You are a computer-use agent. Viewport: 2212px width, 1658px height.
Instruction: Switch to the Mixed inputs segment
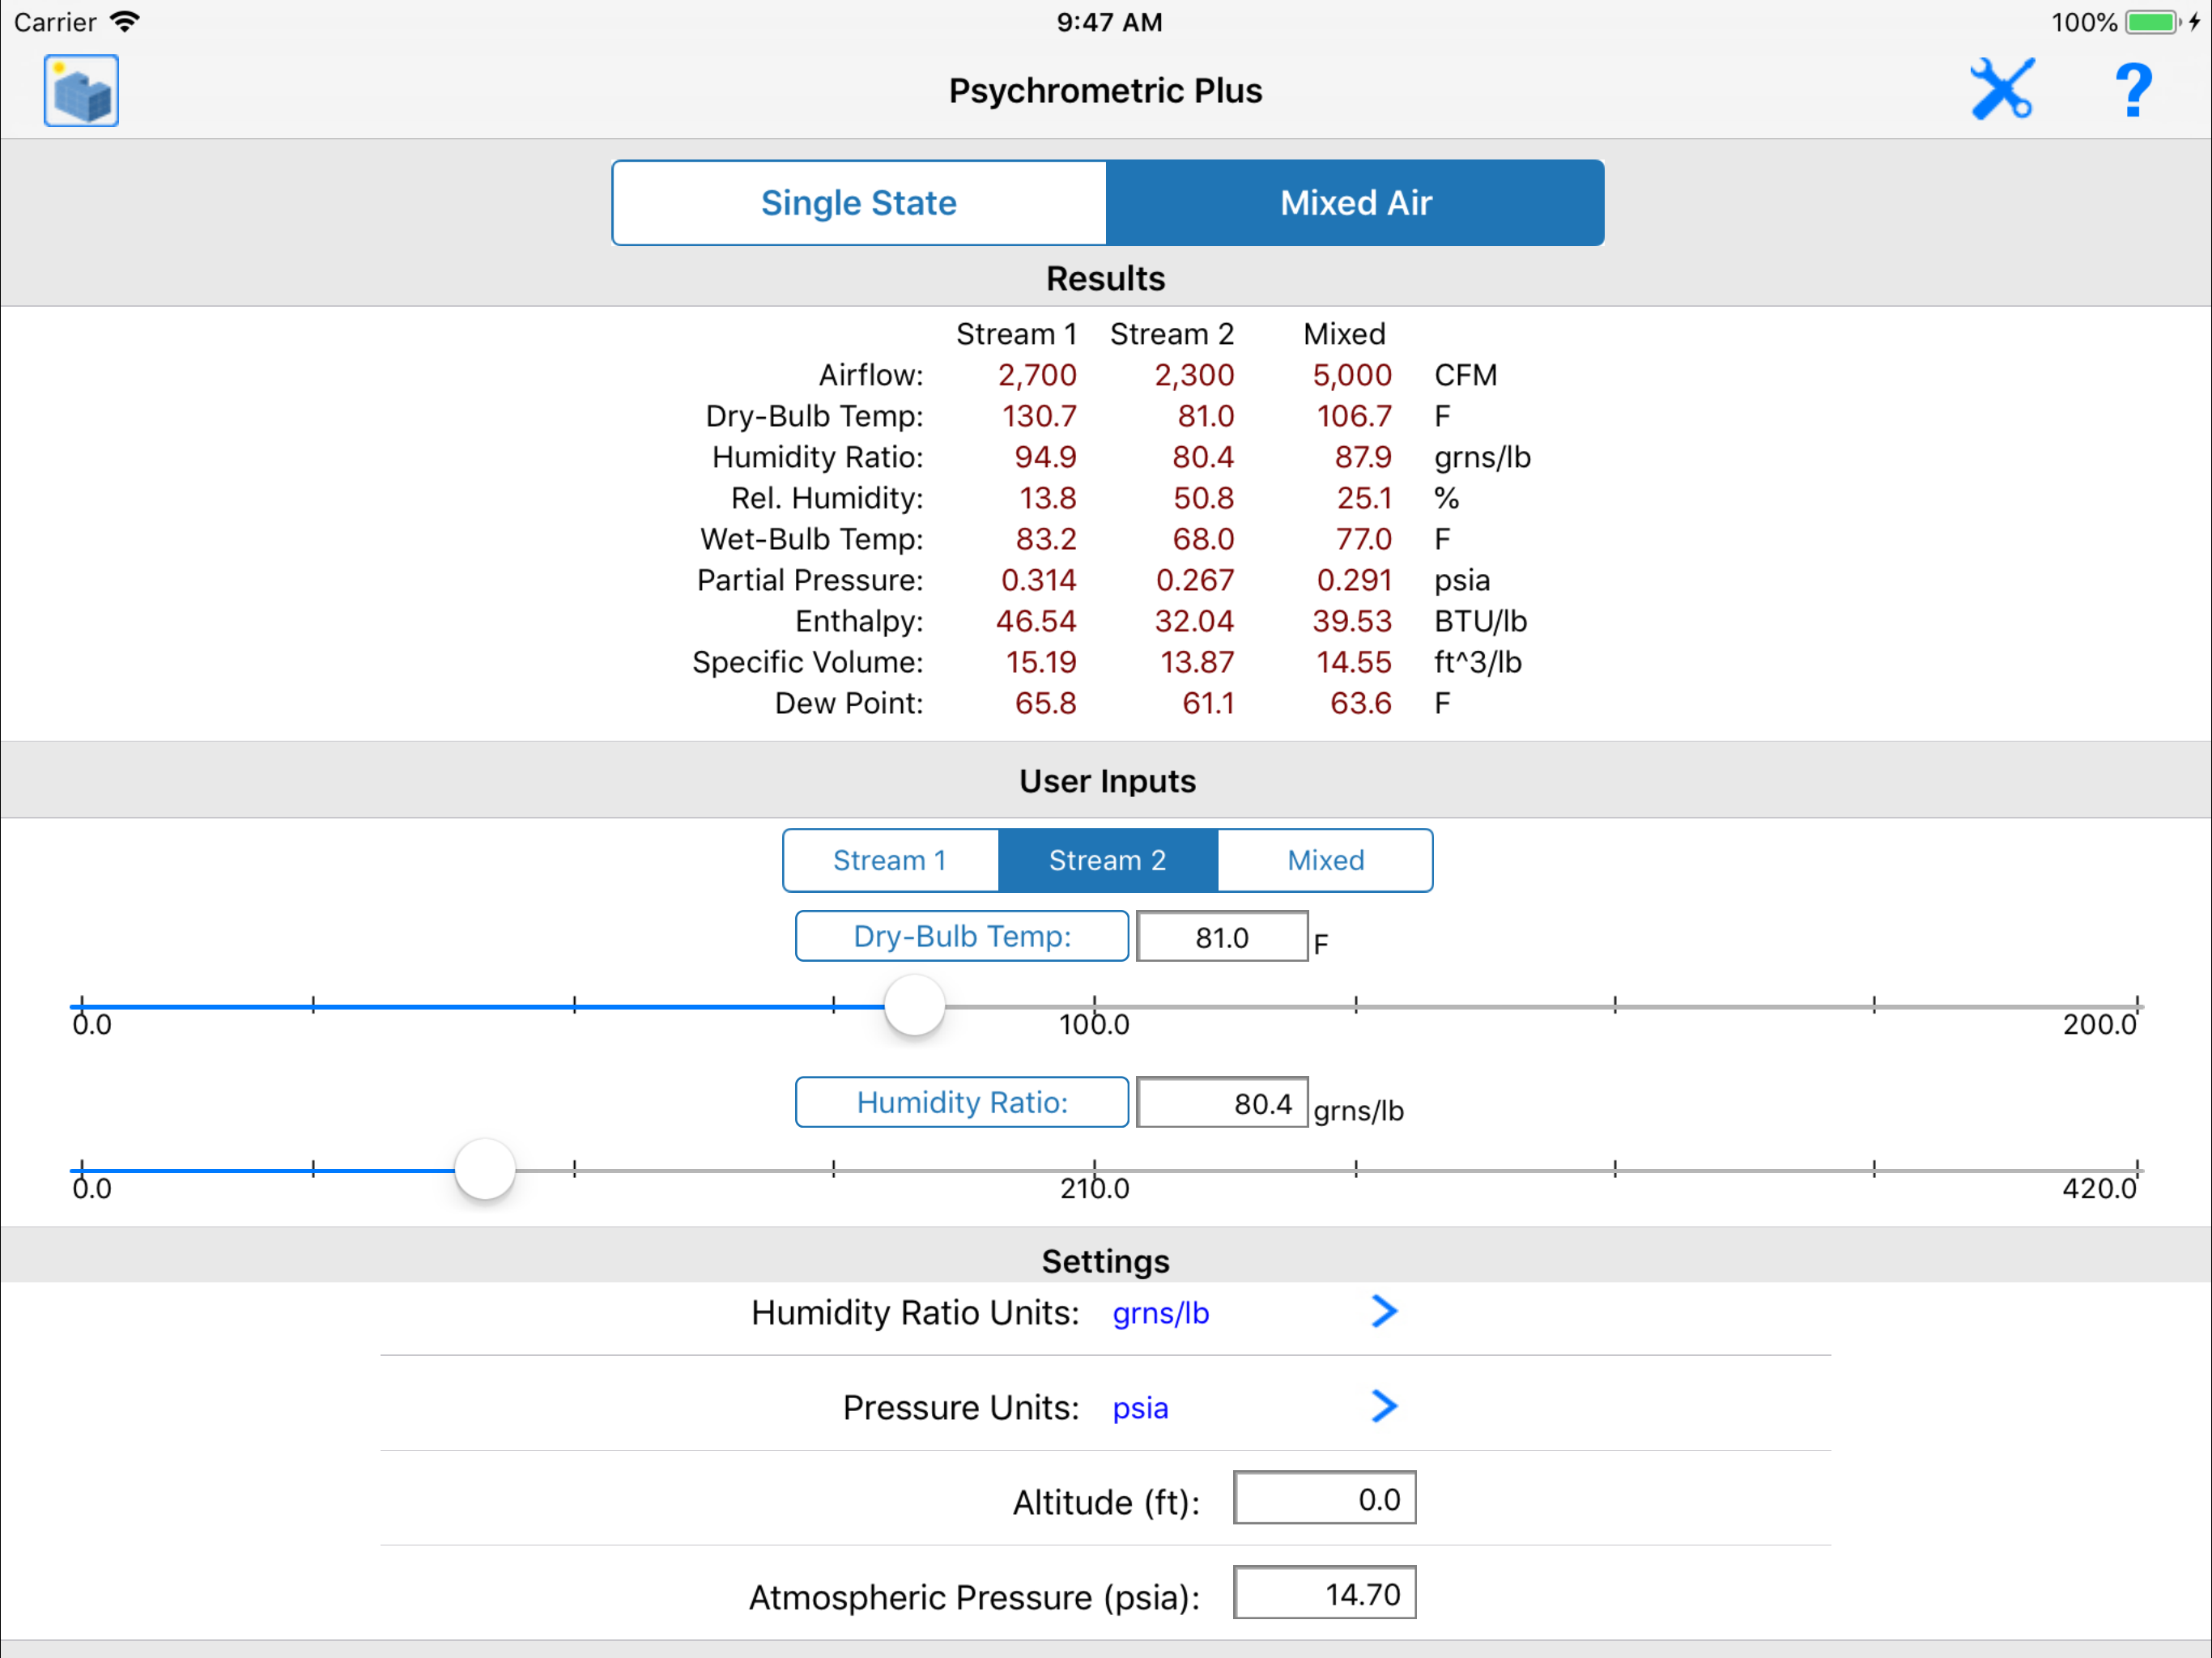point(1325,860)
